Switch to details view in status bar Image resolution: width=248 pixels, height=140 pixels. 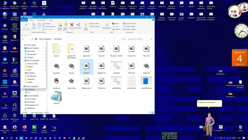tap(150, 112)
